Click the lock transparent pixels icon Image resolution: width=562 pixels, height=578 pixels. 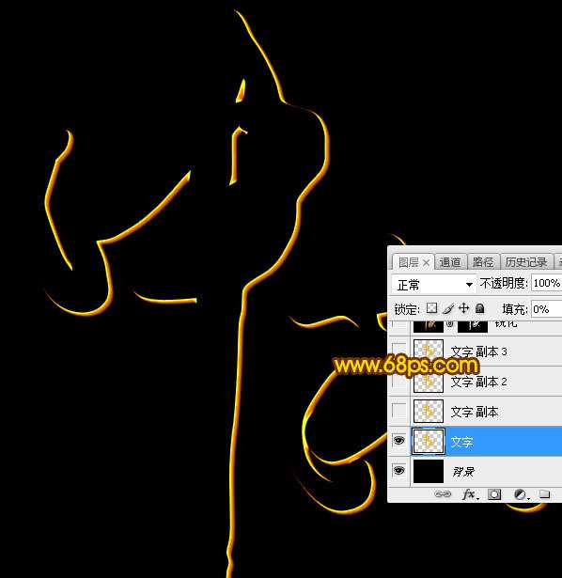431,308
